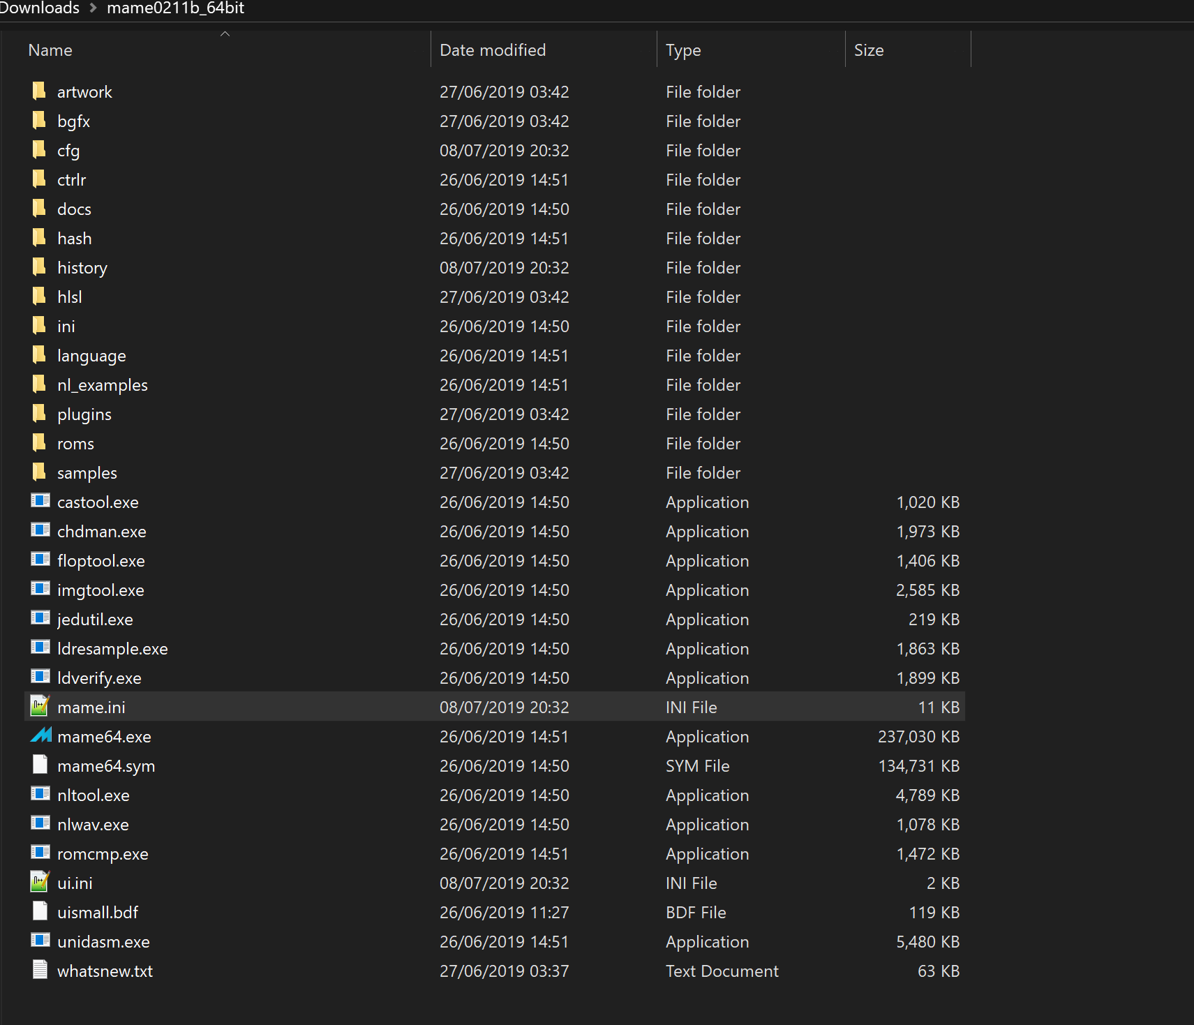Click mame0211b_64bit in the breadcrumb path
Viewport: 1194px width, 1025px height.
(x=175, y=8)
